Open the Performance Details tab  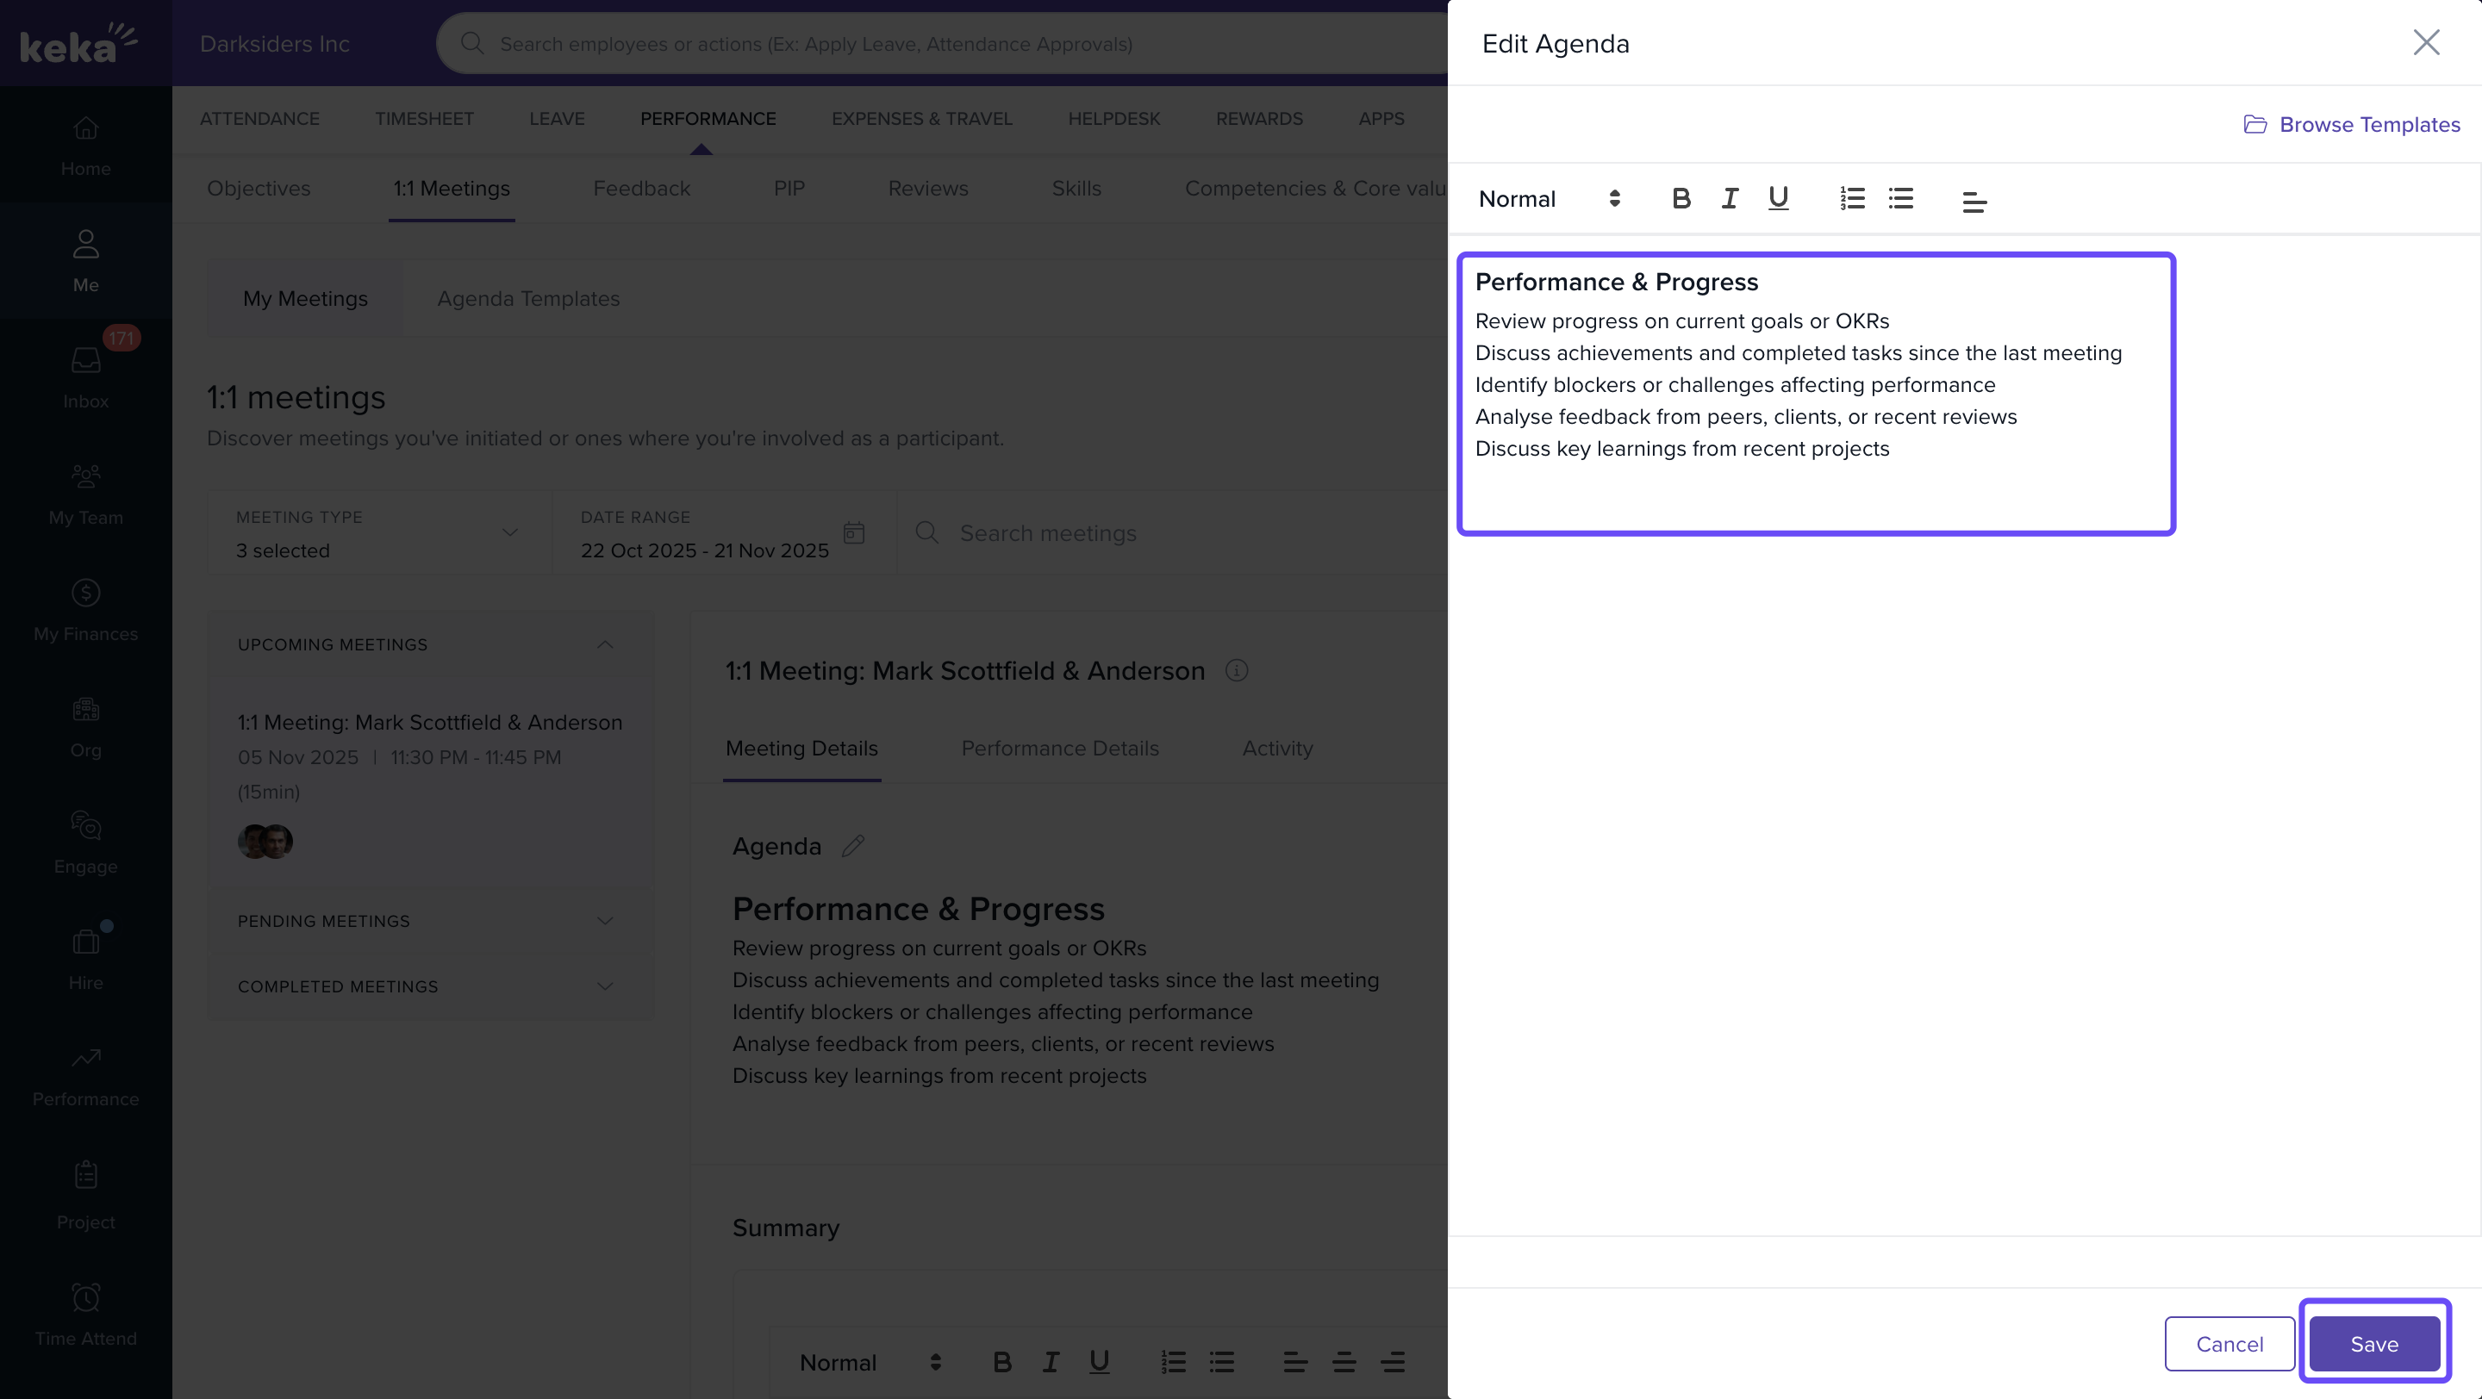1060,749
